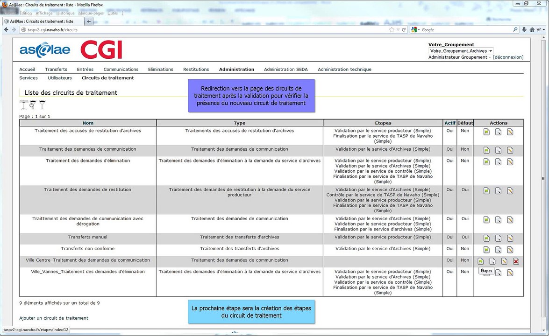The height and width of the screenshot is (336, 549).
Task: Select the Circuits de traitement submenu
Action: pos(108,78)
